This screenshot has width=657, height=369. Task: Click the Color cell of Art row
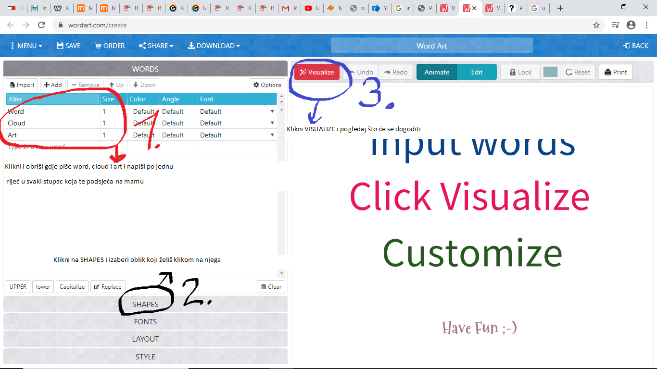click(x=143, y=135)
